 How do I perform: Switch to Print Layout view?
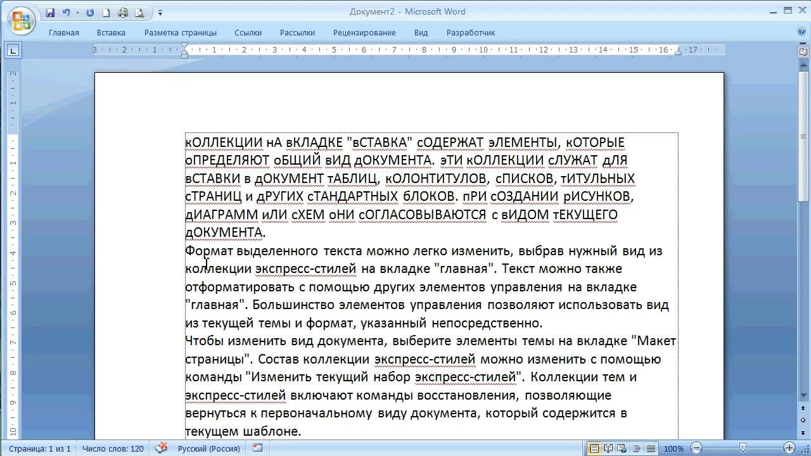pyautogui.click(x=594, y=448)
